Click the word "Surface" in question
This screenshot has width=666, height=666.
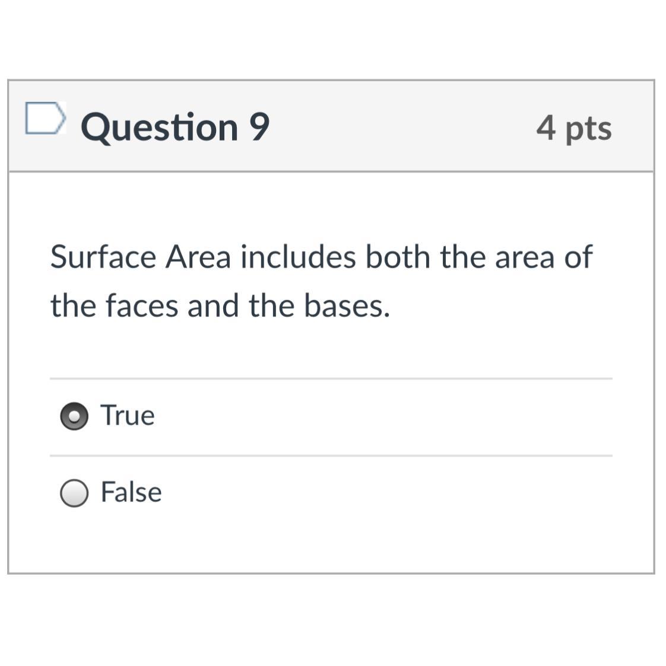103,257
